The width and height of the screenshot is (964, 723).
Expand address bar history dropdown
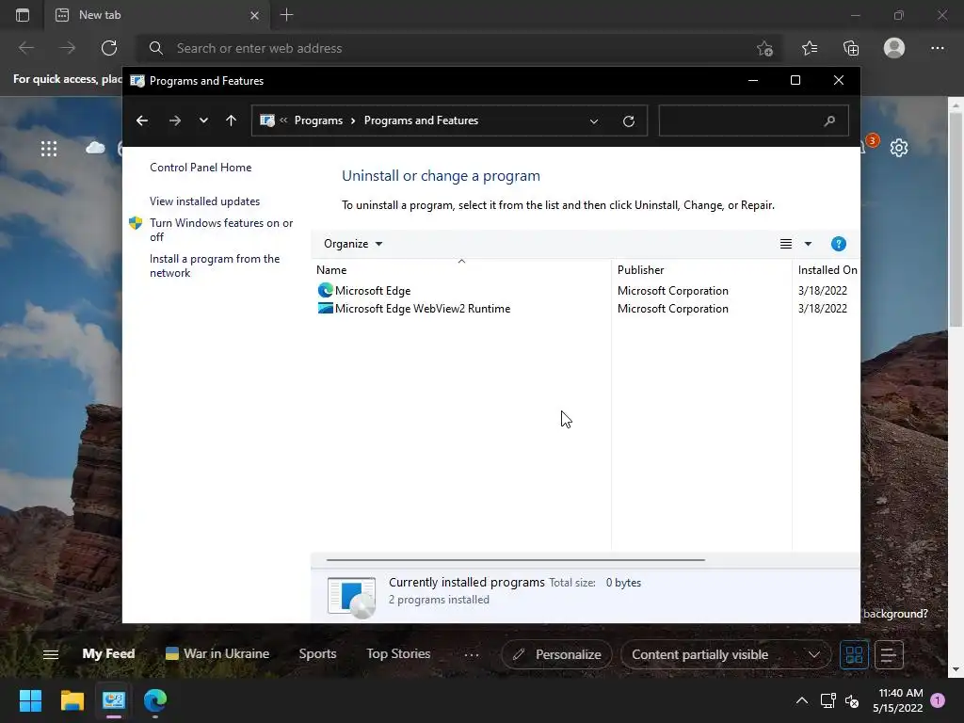tap(594, 121)
